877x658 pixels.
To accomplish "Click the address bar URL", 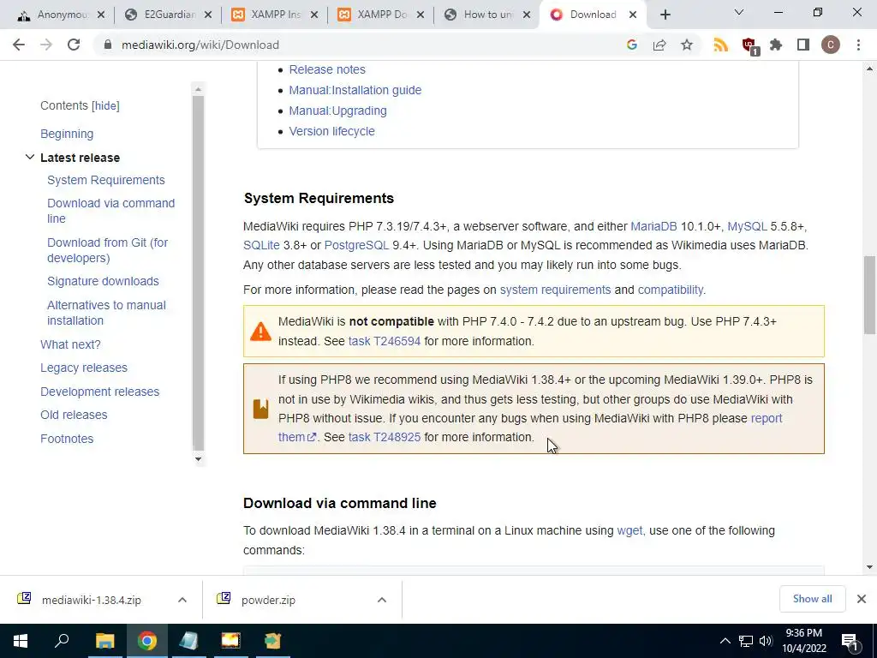I will pos(200,45).
